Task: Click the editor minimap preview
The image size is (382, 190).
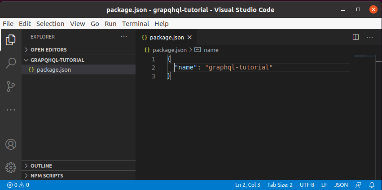Action: point(364,56)
